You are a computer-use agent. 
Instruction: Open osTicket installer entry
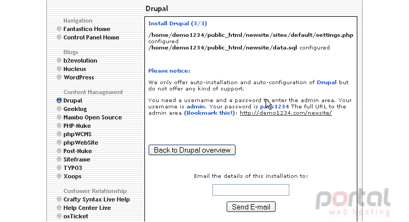[x=76, y=216]
